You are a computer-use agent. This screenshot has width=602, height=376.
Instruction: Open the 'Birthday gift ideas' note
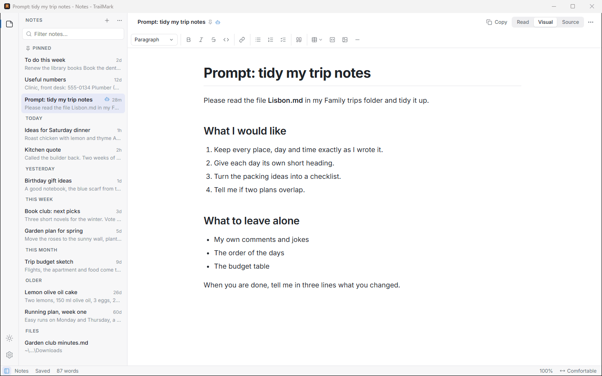(x=73, y=185)
